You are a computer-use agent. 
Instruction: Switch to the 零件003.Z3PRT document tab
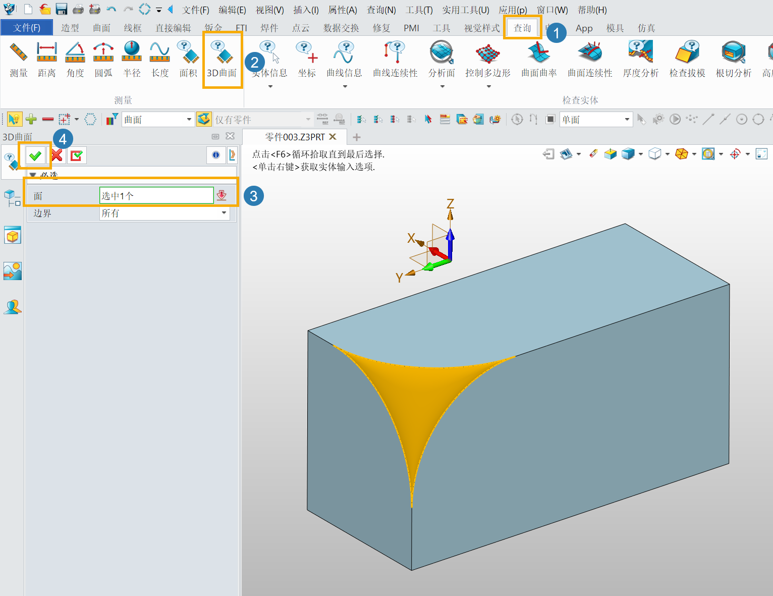(295, 137)
